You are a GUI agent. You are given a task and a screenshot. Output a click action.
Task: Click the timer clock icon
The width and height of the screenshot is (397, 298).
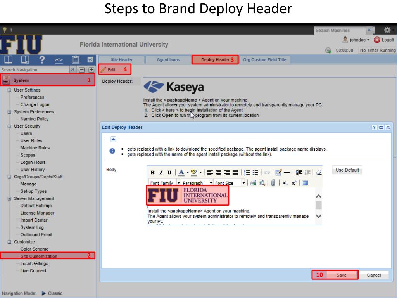(328, 50)
